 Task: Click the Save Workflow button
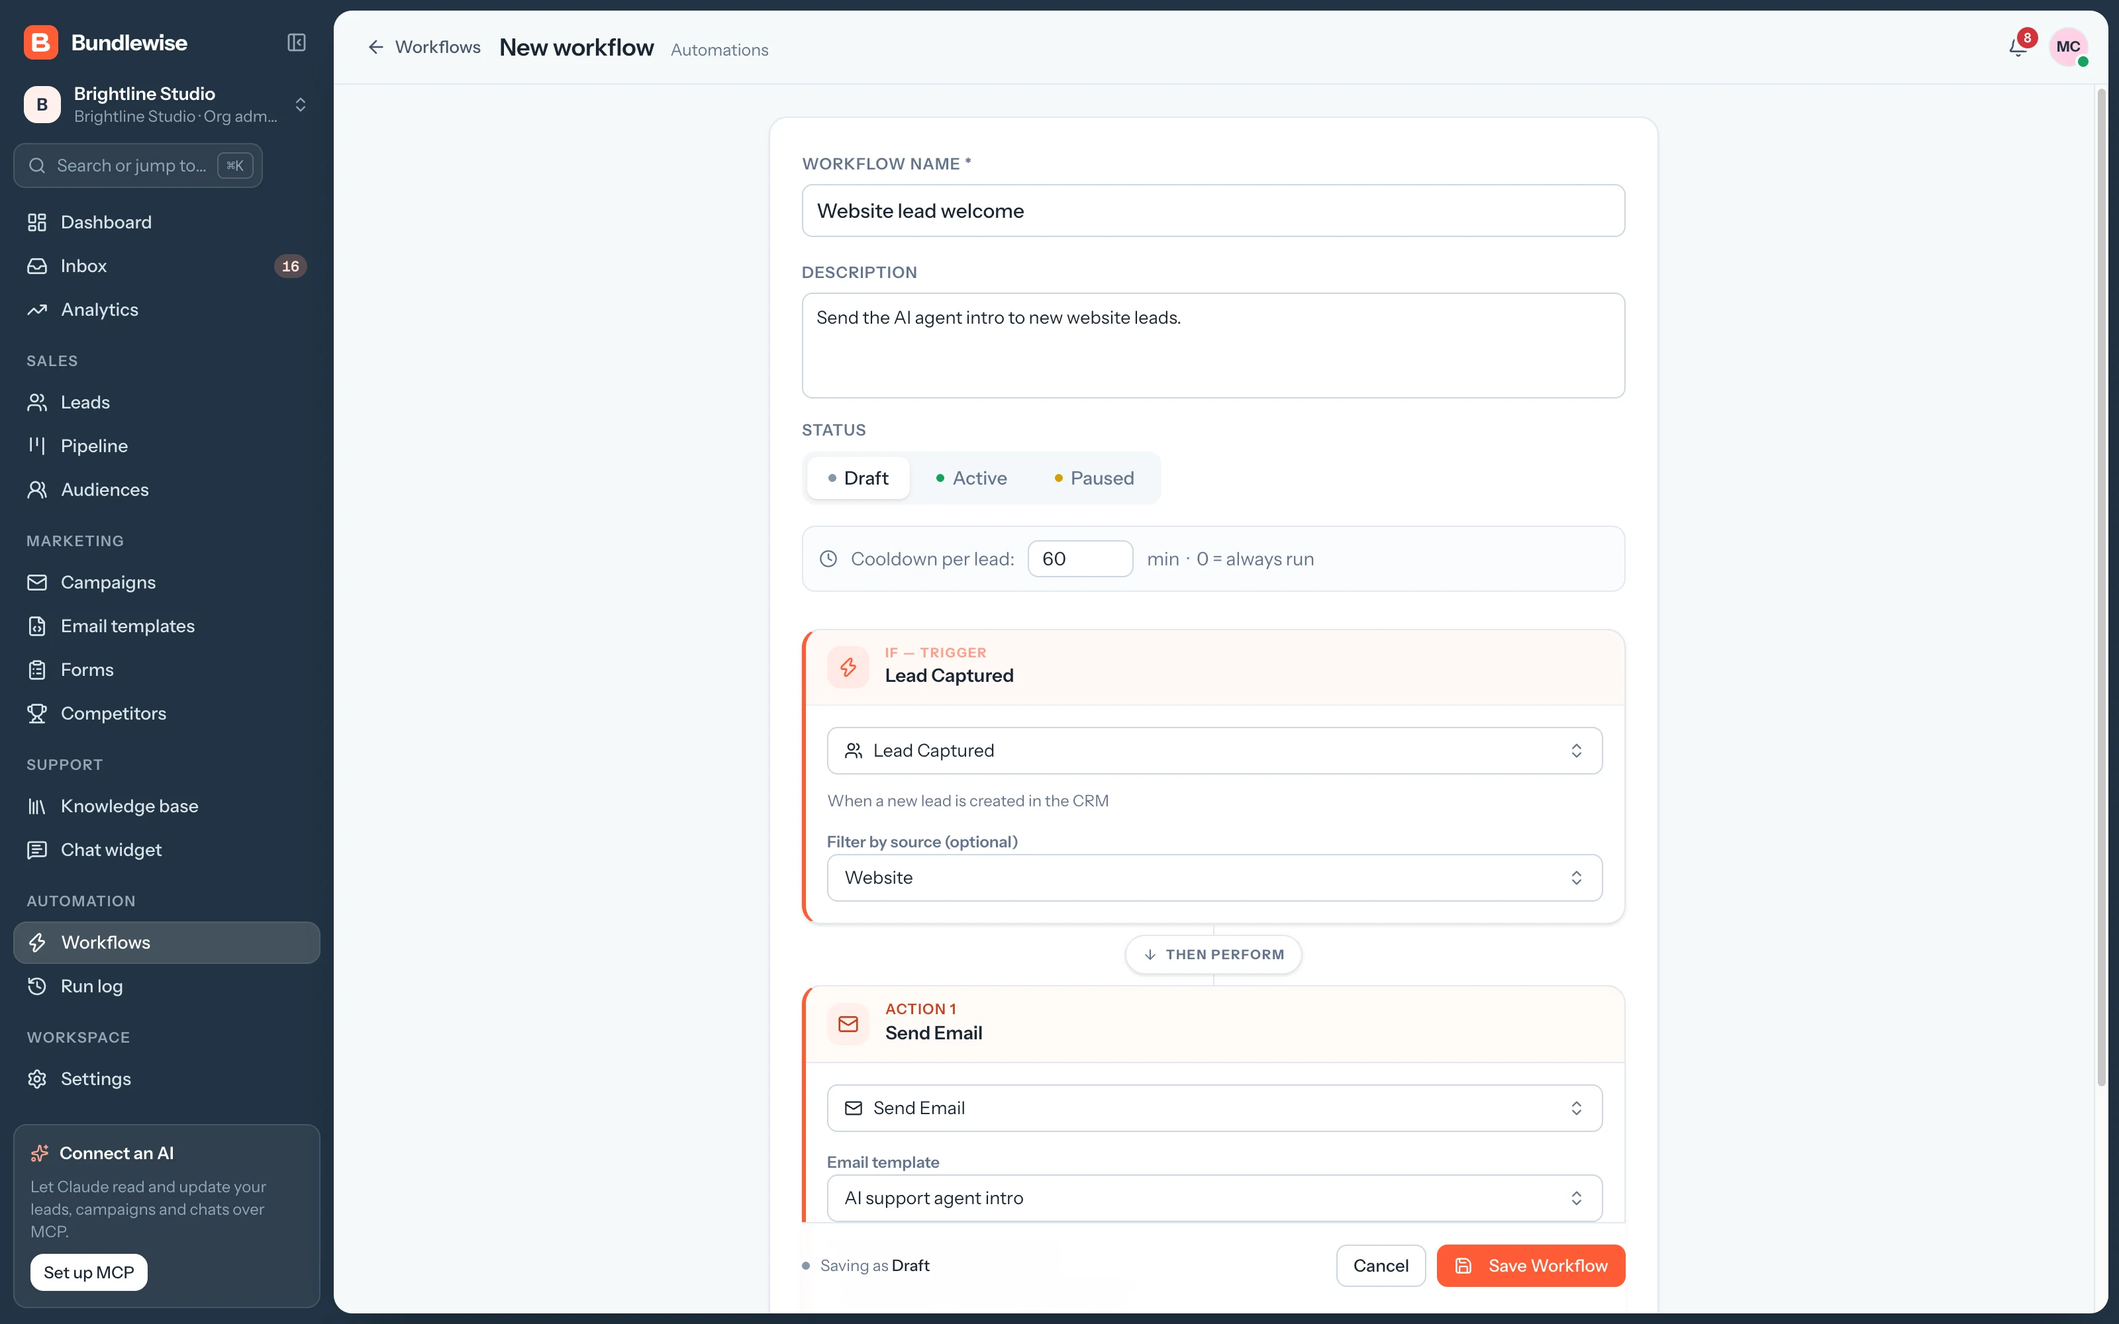[x=1530, y=1265]
